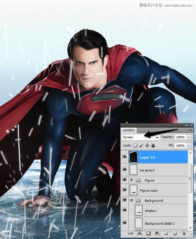Screen dimensions: 196x239
Task: Lock transparent pixels
Action: pyautogui.click(x=135, y=145)
